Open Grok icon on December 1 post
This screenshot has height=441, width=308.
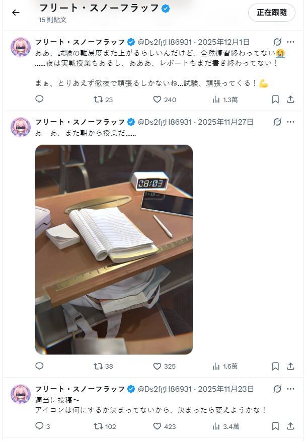277,42
